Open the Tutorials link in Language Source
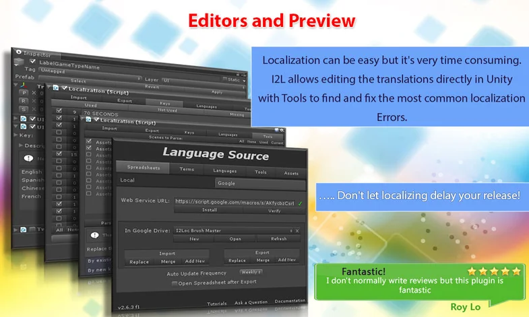The image size is (529, 317). [216, 304]
